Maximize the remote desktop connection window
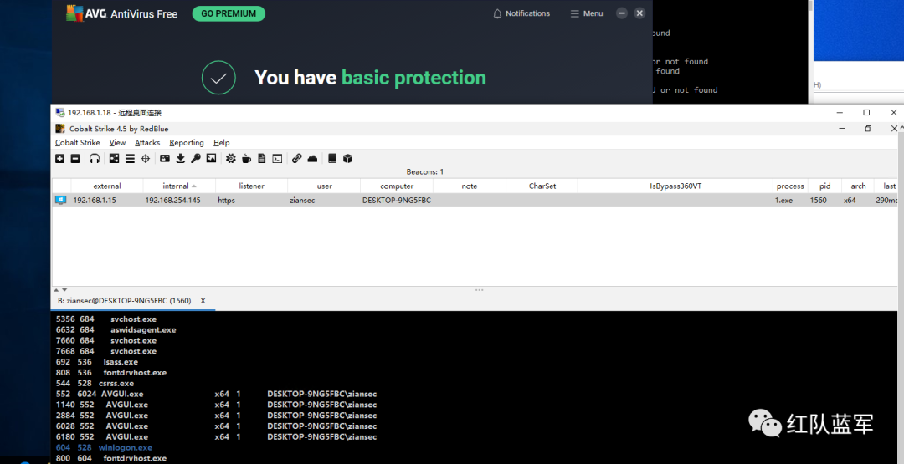 point(866,113)
